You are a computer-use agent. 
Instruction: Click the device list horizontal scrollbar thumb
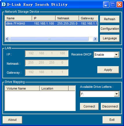click(x=49, y=39)
